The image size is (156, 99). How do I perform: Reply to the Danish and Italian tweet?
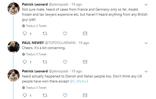pyautogui.click(x=25, y=95)
